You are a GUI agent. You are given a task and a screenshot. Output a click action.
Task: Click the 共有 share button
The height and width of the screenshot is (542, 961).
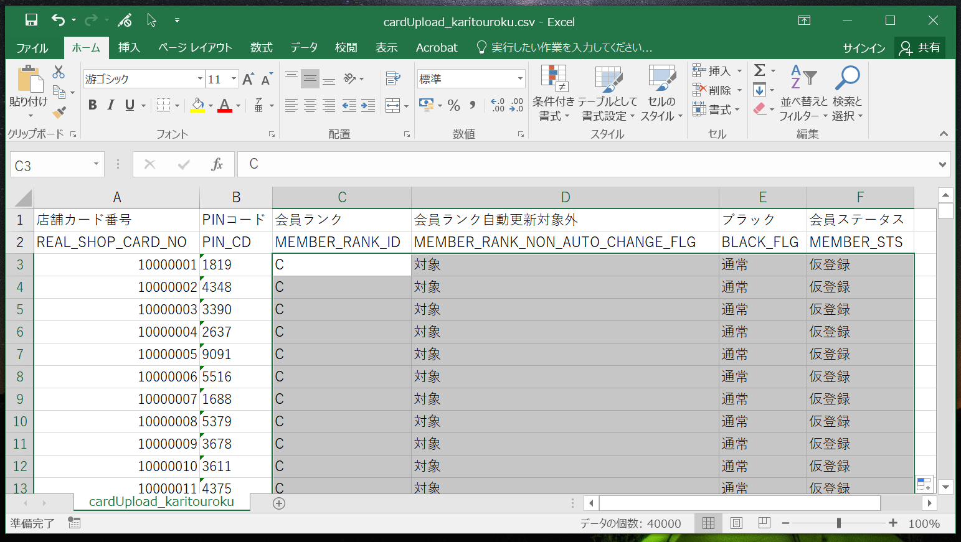pyautogui.click(x=921, y=48)
